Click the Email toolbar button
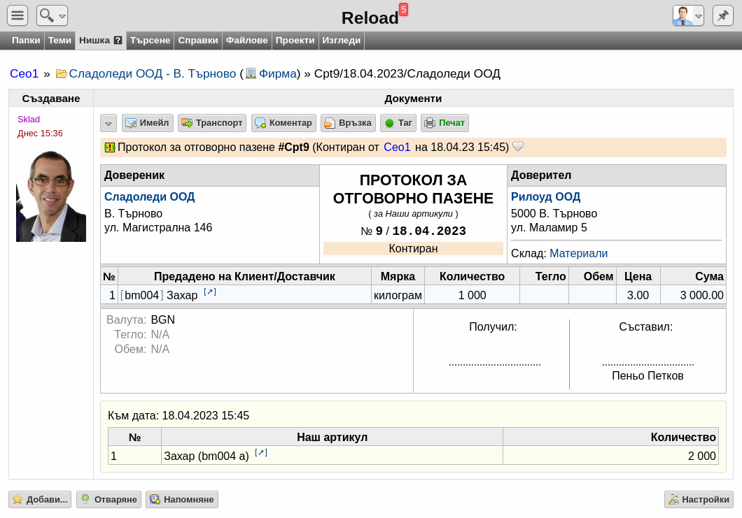Screen dimensions: 742x518 point(148,123)
